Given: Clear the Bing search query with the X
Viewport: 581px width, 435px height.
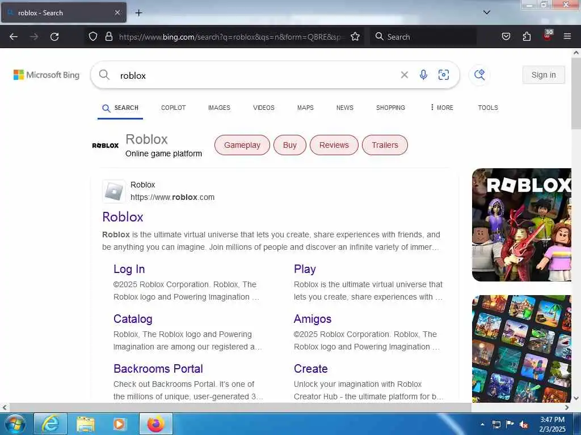Looking at the screenshot, I should tap(404, 75).
